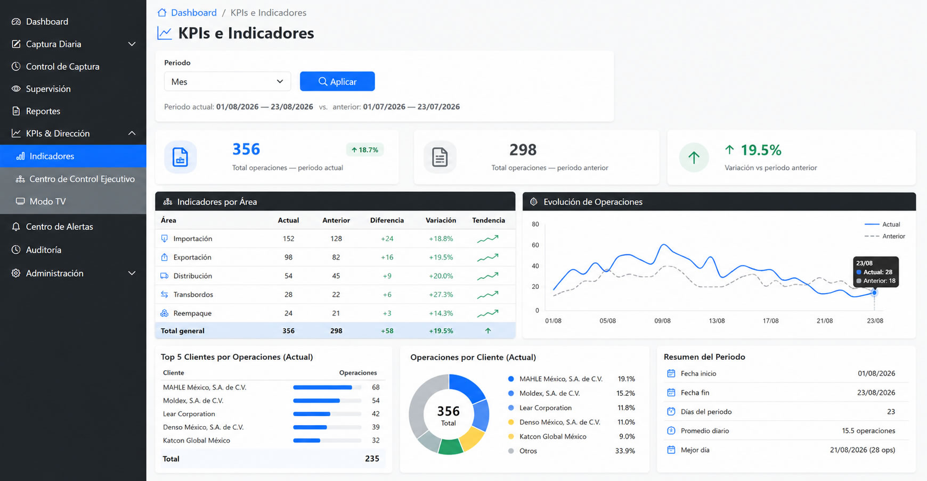927x481 pixels.
Task: Click the Aplicar button
Action: tap(337, 81)
